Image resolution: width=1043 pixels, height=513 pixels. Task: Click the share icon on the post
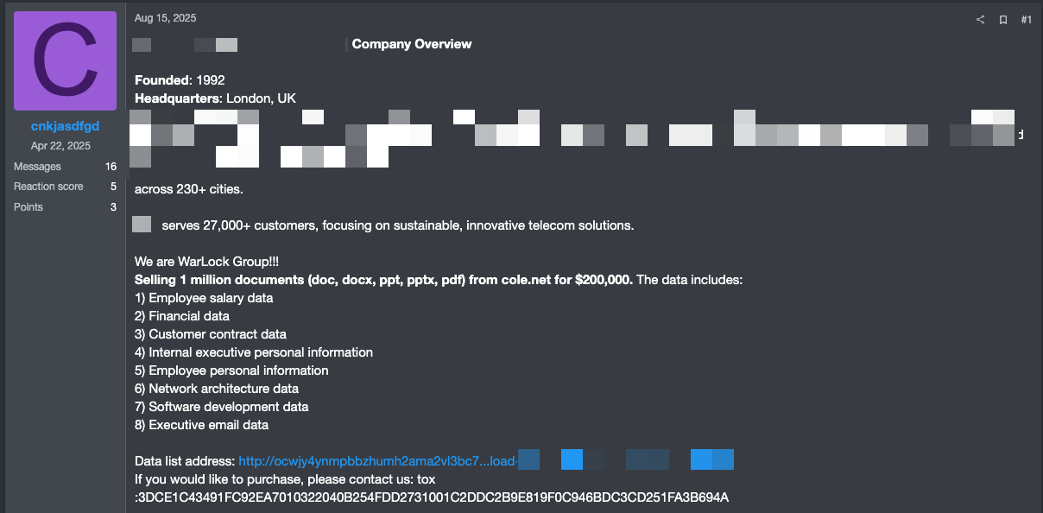(x=980, y=20)
